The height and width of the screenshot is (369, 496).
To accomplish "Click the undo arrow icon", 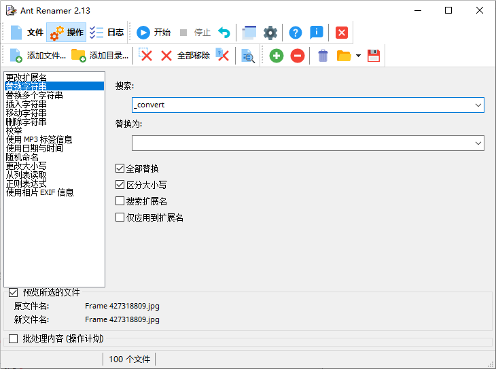I will click(224, 33).
